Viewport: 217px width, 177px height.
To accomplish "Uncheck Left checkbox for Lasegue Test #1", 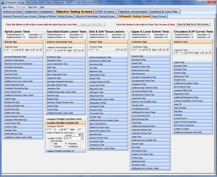I will tap(65, 129).
